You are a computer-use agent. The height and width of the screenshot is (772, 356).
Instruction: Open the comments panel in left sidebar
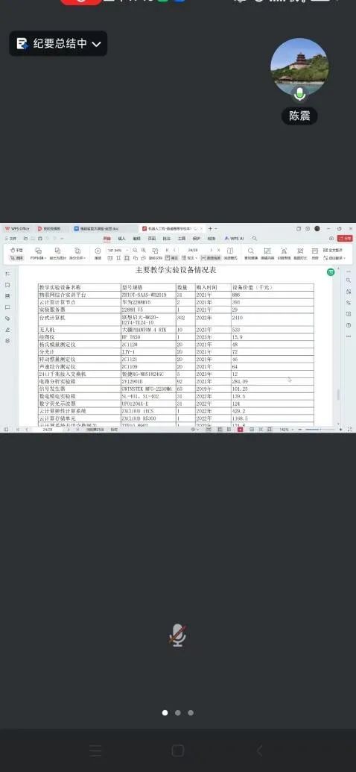point(7,307)
